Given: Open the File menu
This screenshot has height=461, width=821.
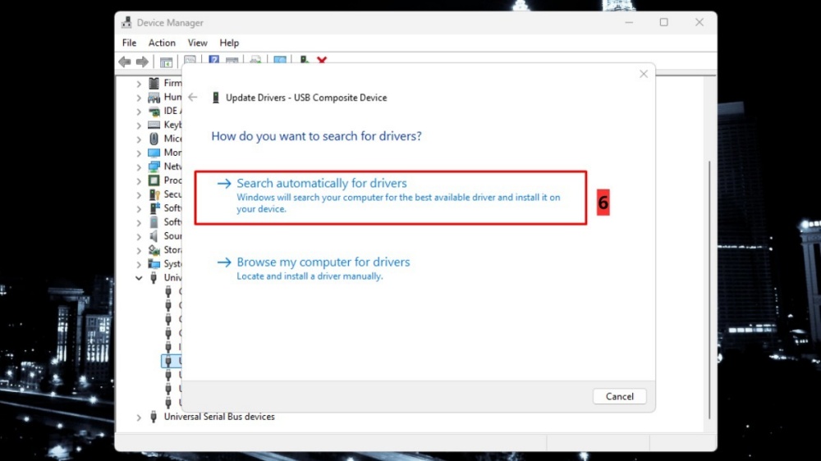Looking at the screenshot, I should (129, 43).
